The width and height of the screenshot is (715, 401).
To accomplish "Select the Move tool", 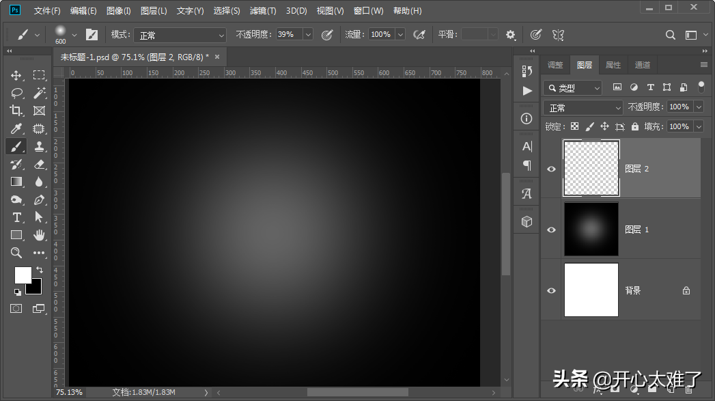I will [16, 75].
